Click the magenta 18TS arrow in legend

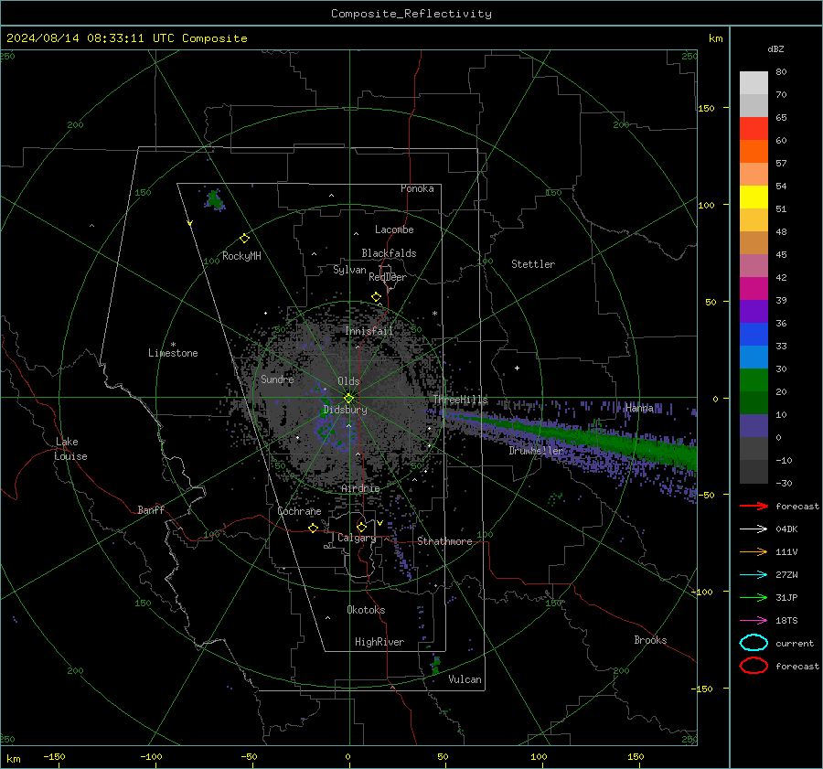[x=754, y=621]
